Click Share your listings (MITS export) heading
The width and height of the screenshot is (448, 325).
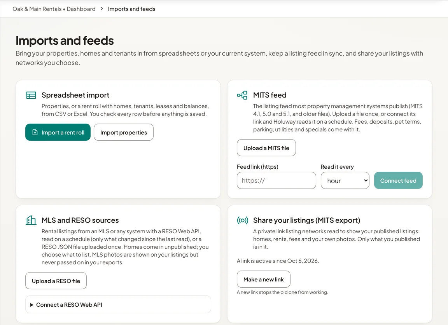pos(306,220)
